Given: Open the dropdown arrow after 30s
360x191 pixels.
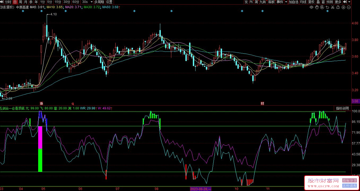Looking at the screenshot, I should click(92, 2).
